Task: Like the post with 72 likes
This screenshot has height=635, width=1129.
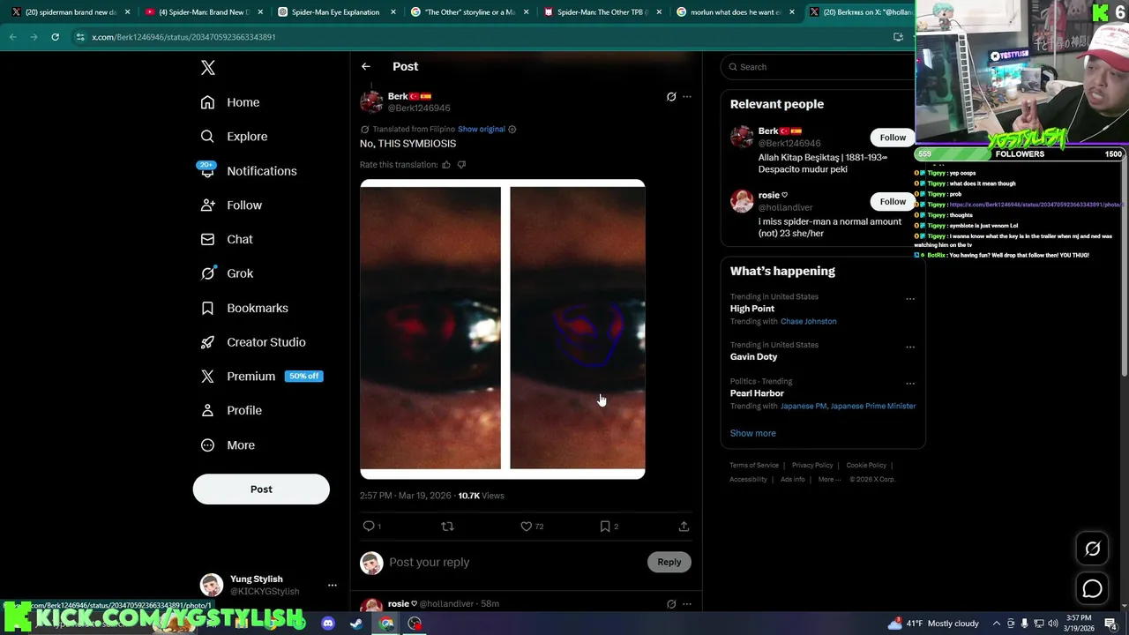Action: 527,527
